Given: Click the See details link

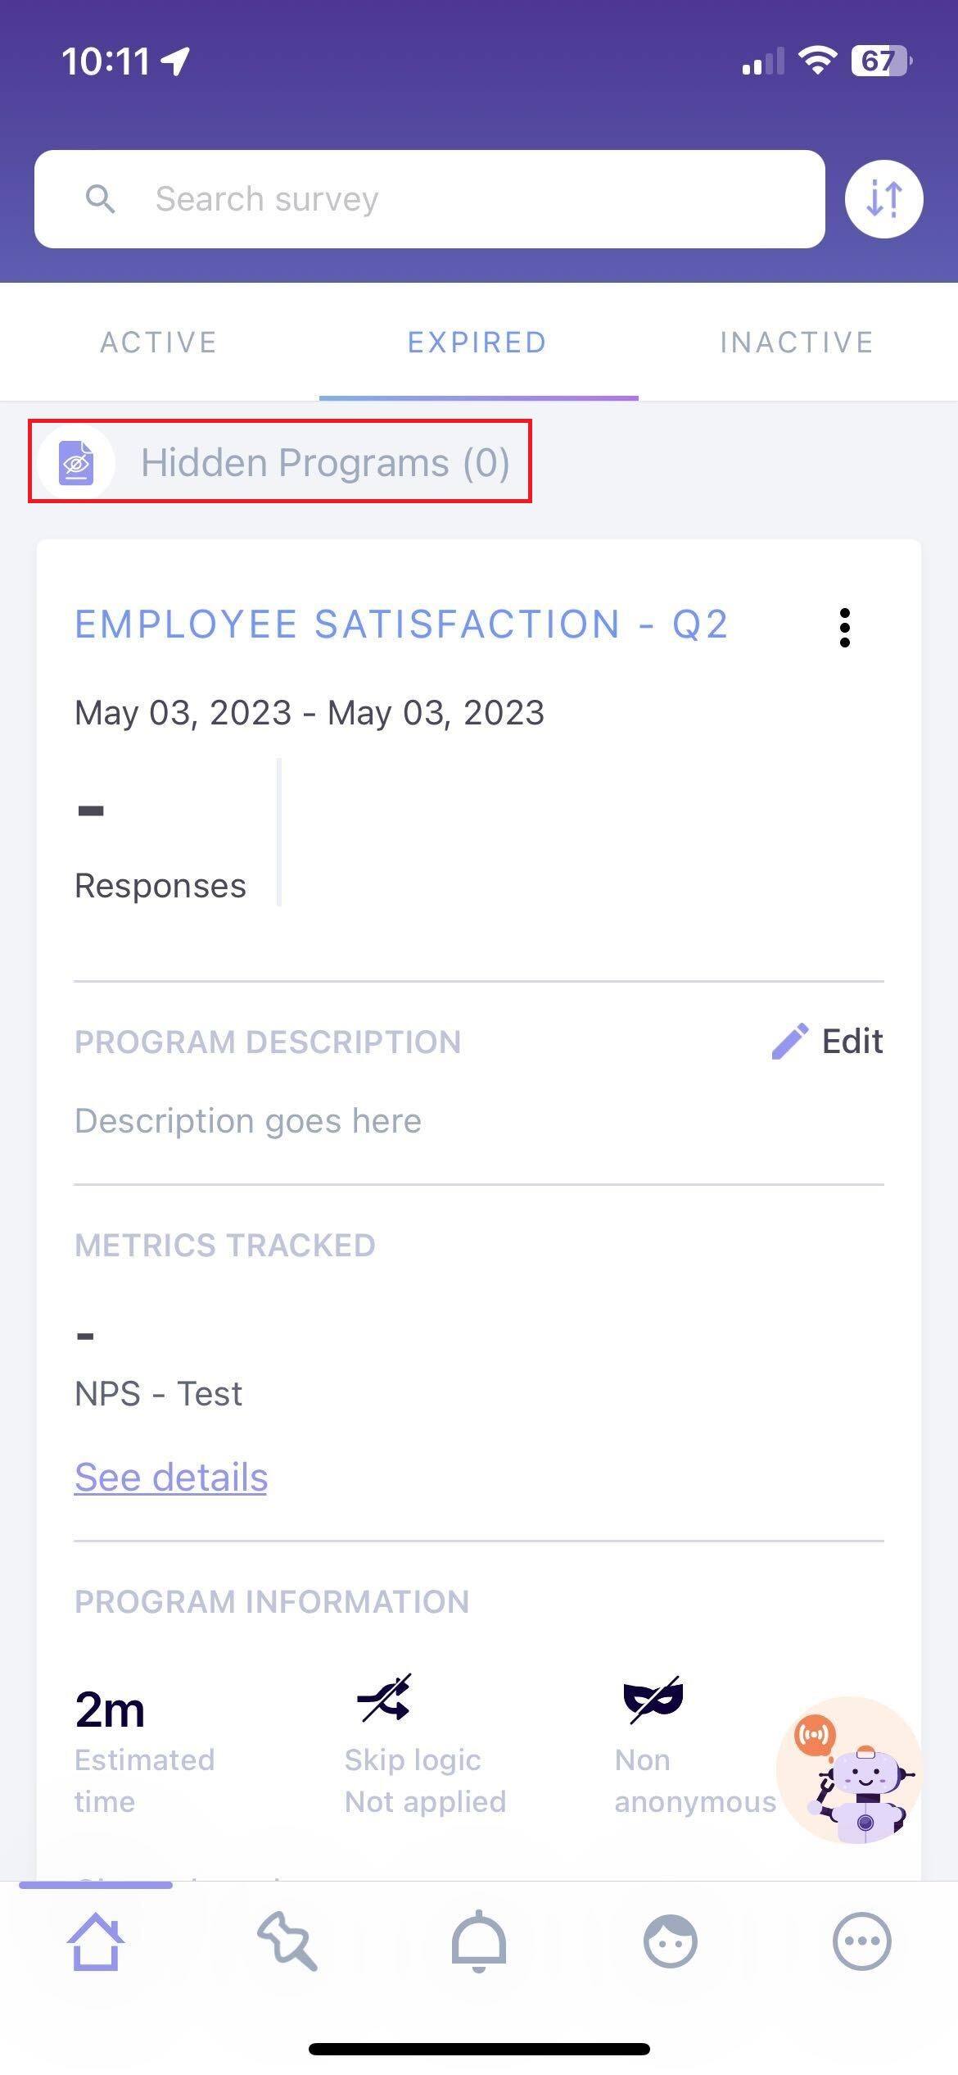Looking at the screenshot, I should (171, 1478).
